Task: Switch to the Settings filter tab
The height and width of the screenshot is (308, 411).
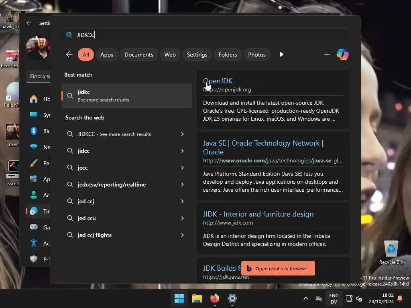Action: (x=197, y=55)
